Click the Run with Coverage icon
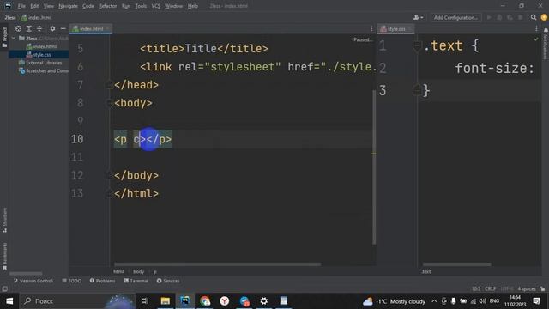This screenshot has width=549, height=309. click(510, 17)
